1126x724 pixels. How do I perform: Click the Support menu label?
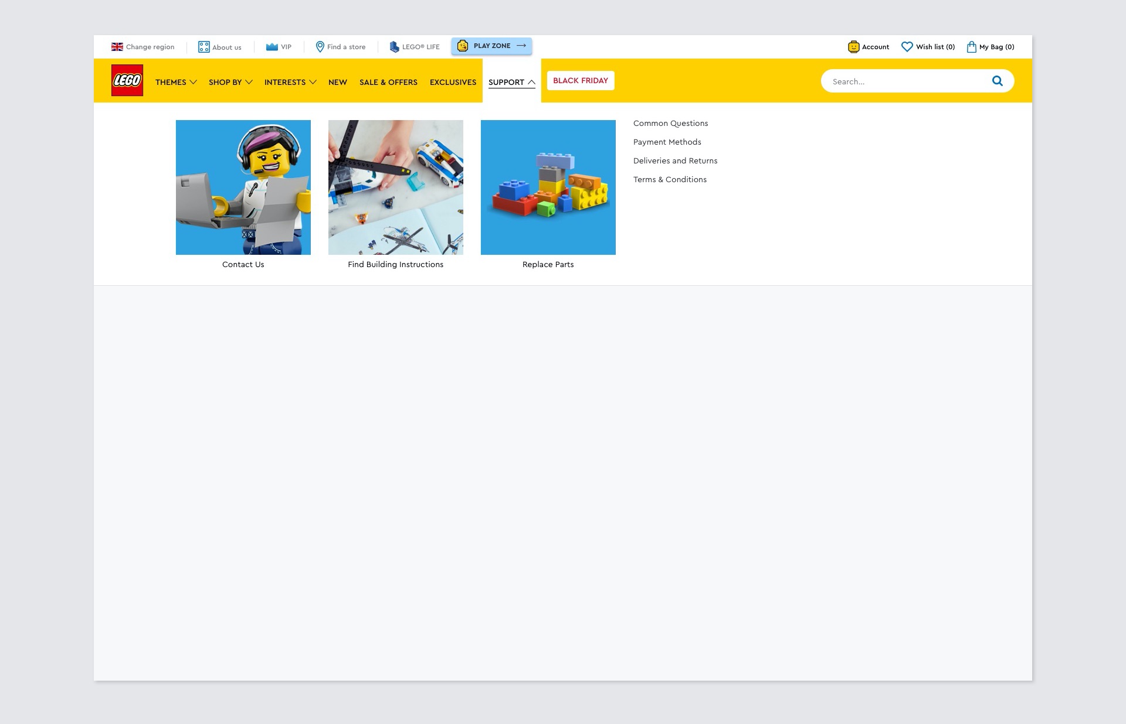[506, 82]
